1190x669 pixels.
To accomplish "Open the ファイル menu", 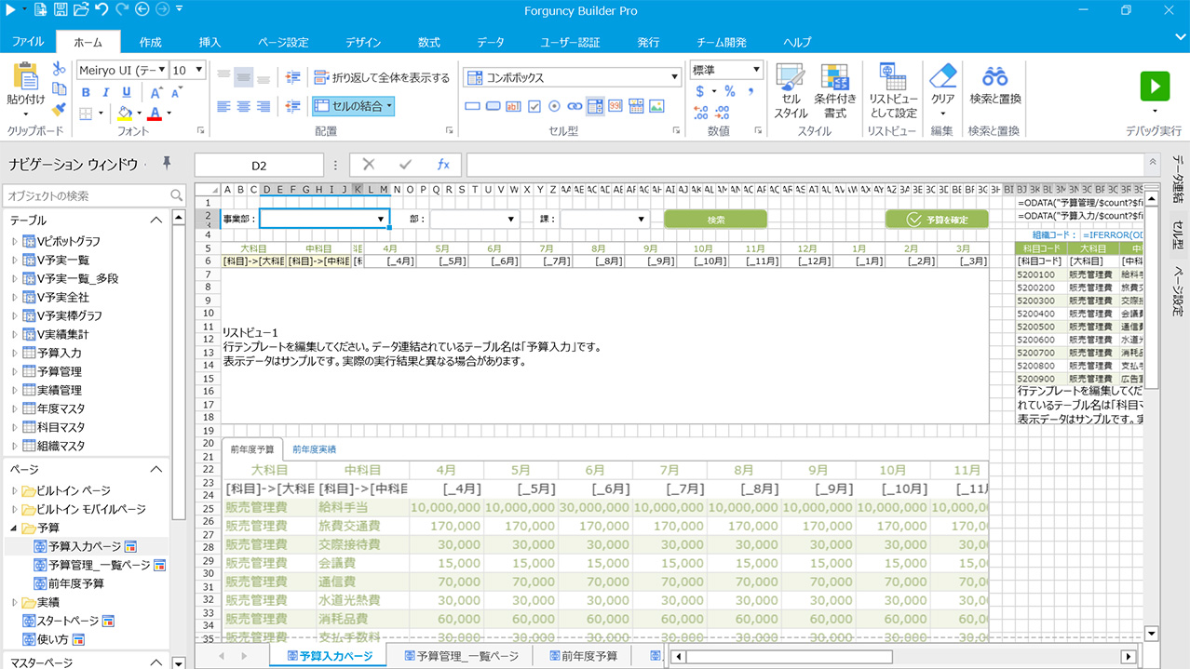I will [27, 42].
